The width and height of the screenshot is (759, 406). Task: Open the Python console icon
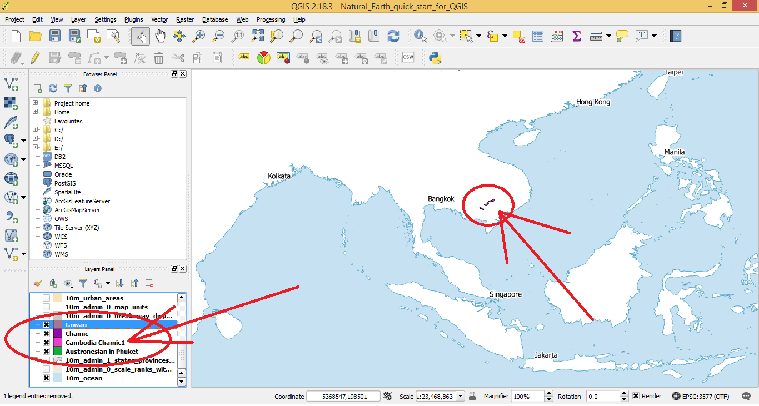(x=435, y=57)
